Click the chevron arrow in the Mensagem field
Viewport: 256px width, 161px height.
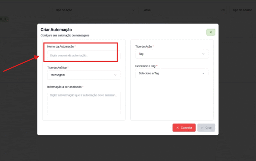pos(115,75)
